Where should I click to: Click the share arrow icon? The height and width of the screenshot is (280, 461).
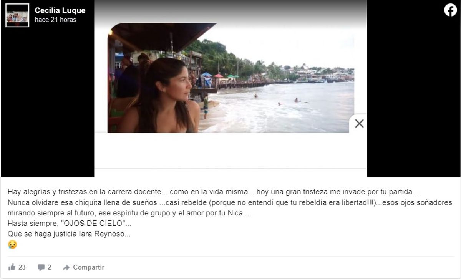[x=66, y=268]
